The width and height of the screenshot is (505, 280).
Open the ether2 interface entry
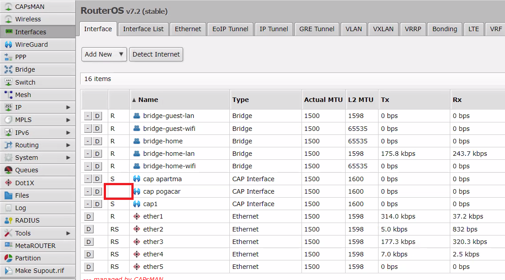coord(153,229)
